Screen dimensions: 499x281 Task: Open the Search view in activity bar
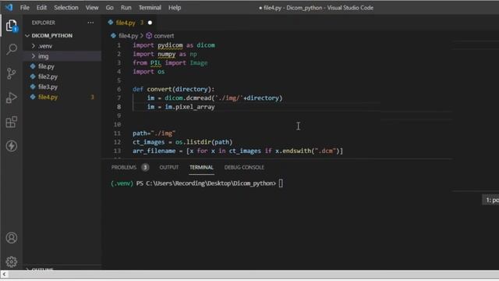point(12,49)
